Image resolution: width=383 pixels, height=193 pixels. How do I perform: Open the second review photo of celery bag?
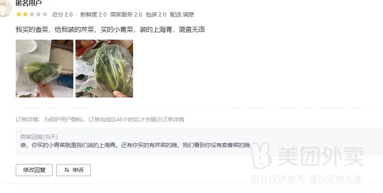point(104,69)
